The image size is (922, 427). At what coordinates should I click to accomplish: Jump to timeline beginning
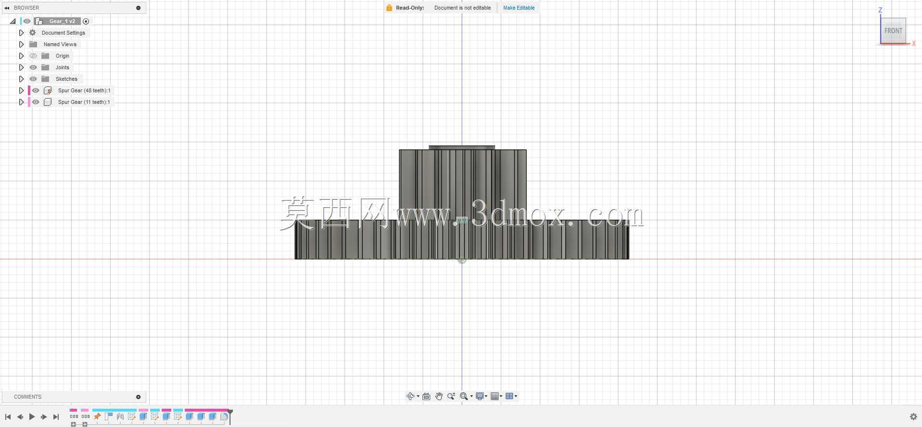click(8, 417)
